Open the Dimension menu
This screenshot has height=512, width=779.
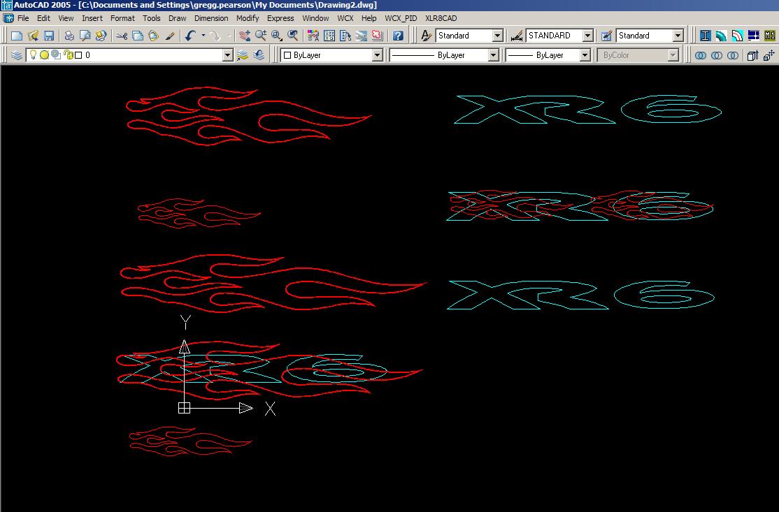[x=211, y=18]
